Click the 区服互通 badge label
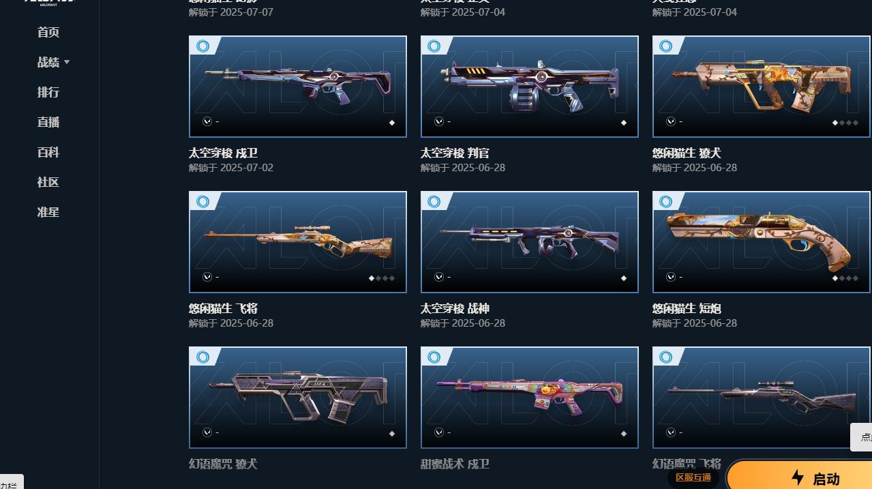This screenshot has width=872, height=489. [693, 477]
